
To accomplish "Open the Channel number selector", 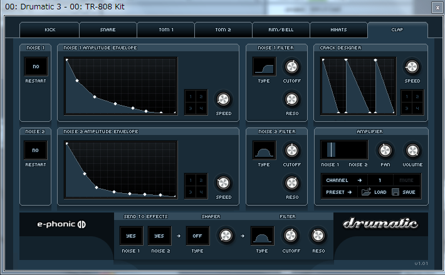I will (x=380, y=180).
